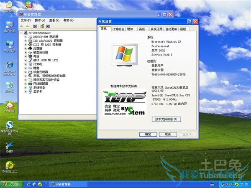This screenshot has height=188, width=251.
Task: Click the Internet Explorer quick launch icon
Action: pos(29,184)
